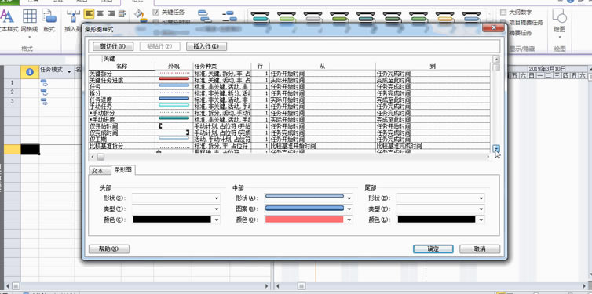Open the middle shape (中部 形状) dropdown
592x294 pixels.
point(349,198)
